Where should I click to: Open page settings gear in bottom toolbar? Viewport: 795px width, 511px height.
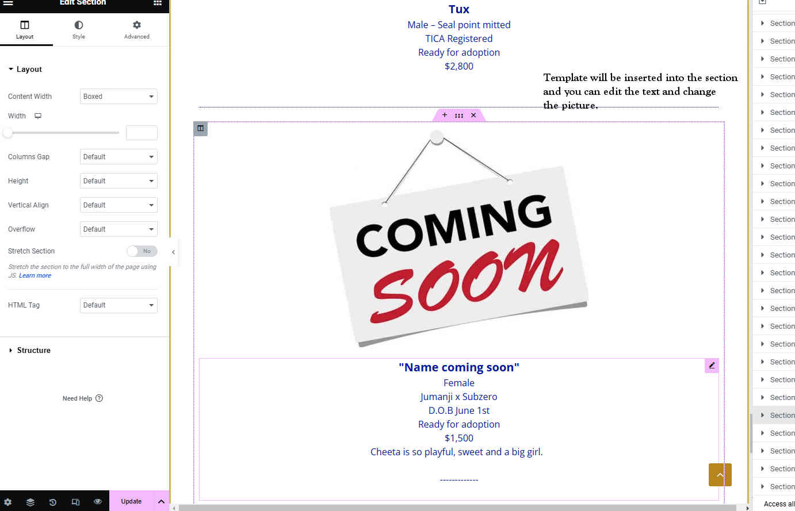[x=8, y=502]
